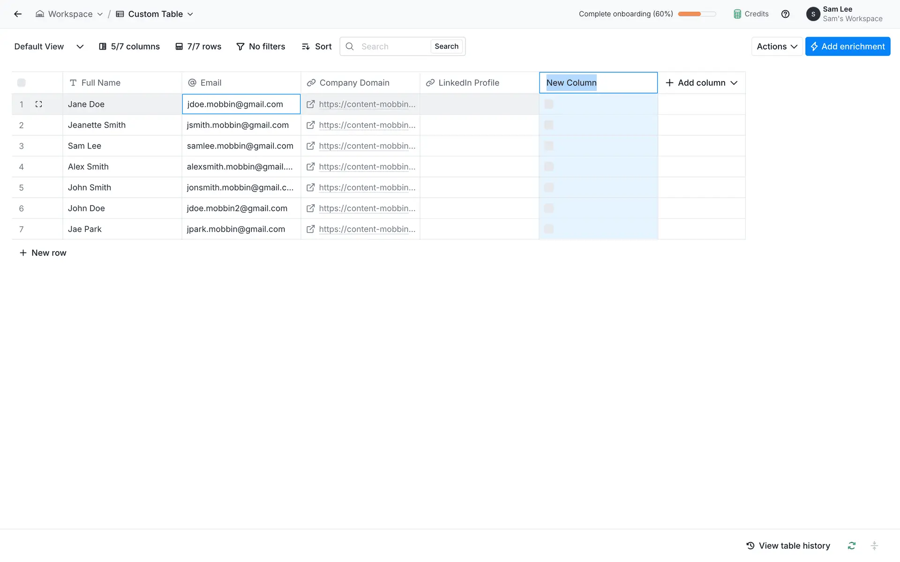Check New Column checkbox for Jane Doe
Viewport: 900px width, 562px height.
pyautogui.click(x=549, y=104)
